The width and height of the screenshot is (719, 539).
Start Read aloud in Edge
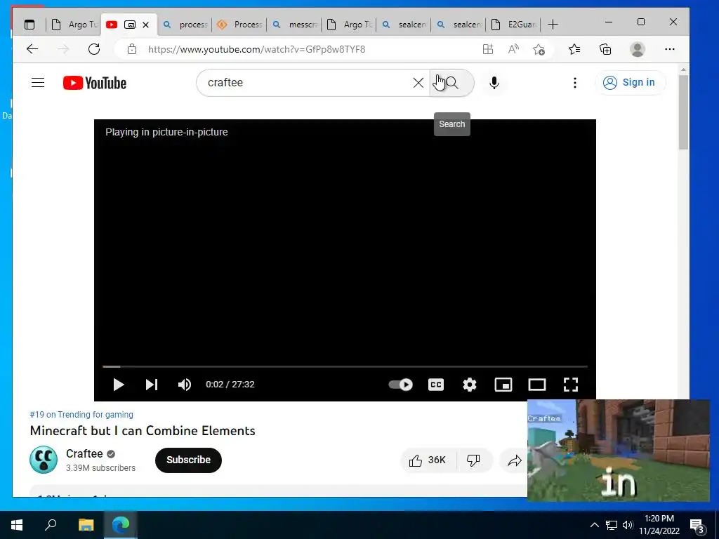[513, 49]
